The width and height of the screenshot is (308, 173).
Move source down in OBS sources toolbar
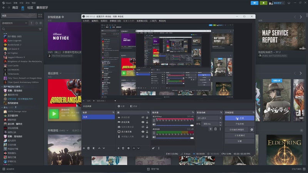coord(139,148)
